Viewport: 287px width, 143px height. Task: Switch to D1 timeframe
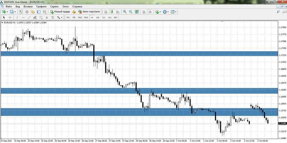[x=104, y=17]
